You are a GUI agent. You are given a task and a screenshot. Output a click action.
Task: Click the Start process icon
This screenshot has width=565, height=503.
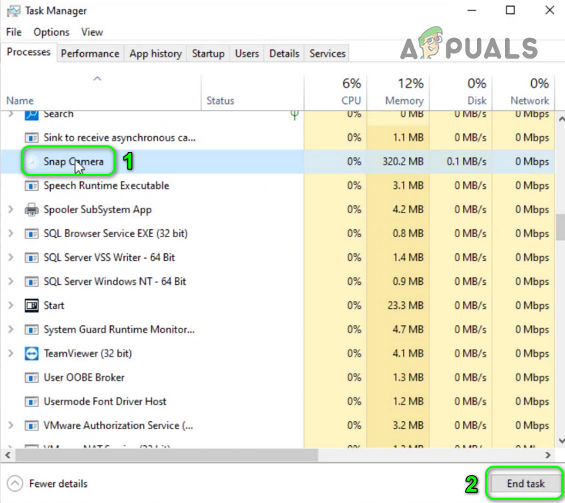point(32,306)
